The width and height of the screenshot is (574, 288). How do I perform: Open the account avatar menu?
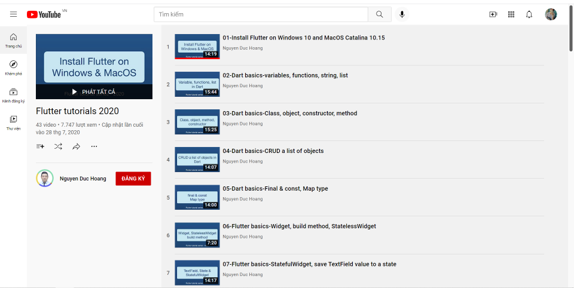pos(551,14)
